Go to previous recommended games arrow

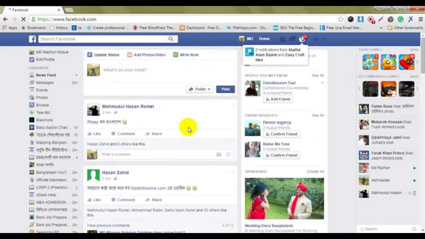pyautogui.click(x=359, y=89)
